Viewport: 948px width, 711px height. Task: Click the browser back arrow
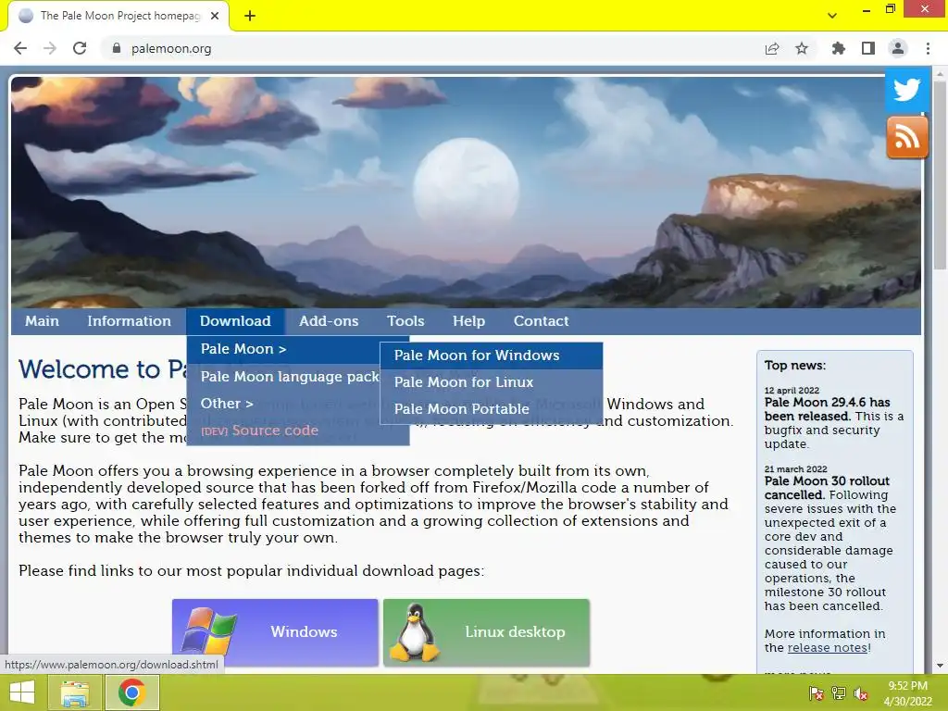point(20,48)
